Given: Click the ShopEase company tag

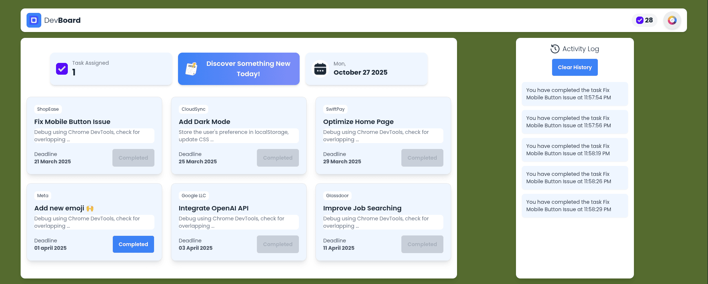Looking at the screenshot, I should (48, 109).
